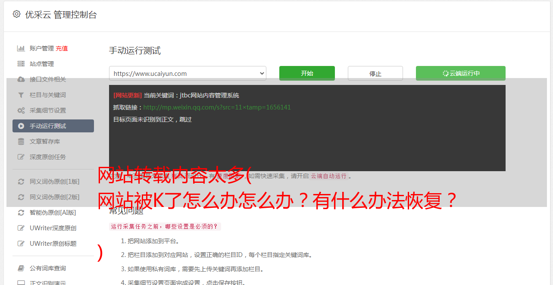
Task: Click the play circle icon for 手动运行测试
Action: tap(21, 126)
